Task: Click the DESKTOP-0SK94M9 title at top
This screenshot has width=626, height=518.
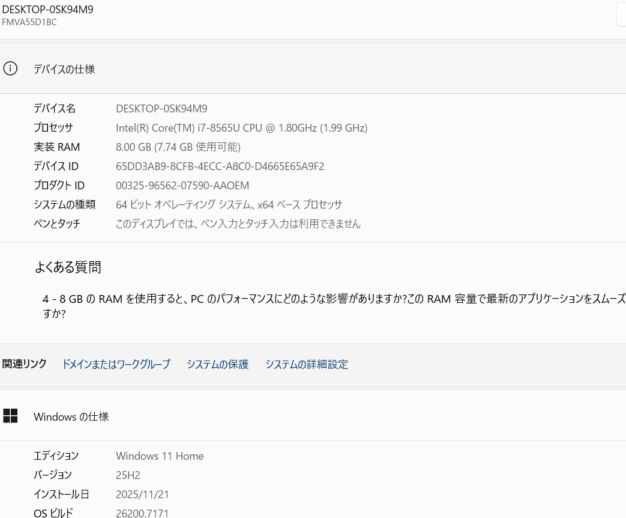Action: 47,10
